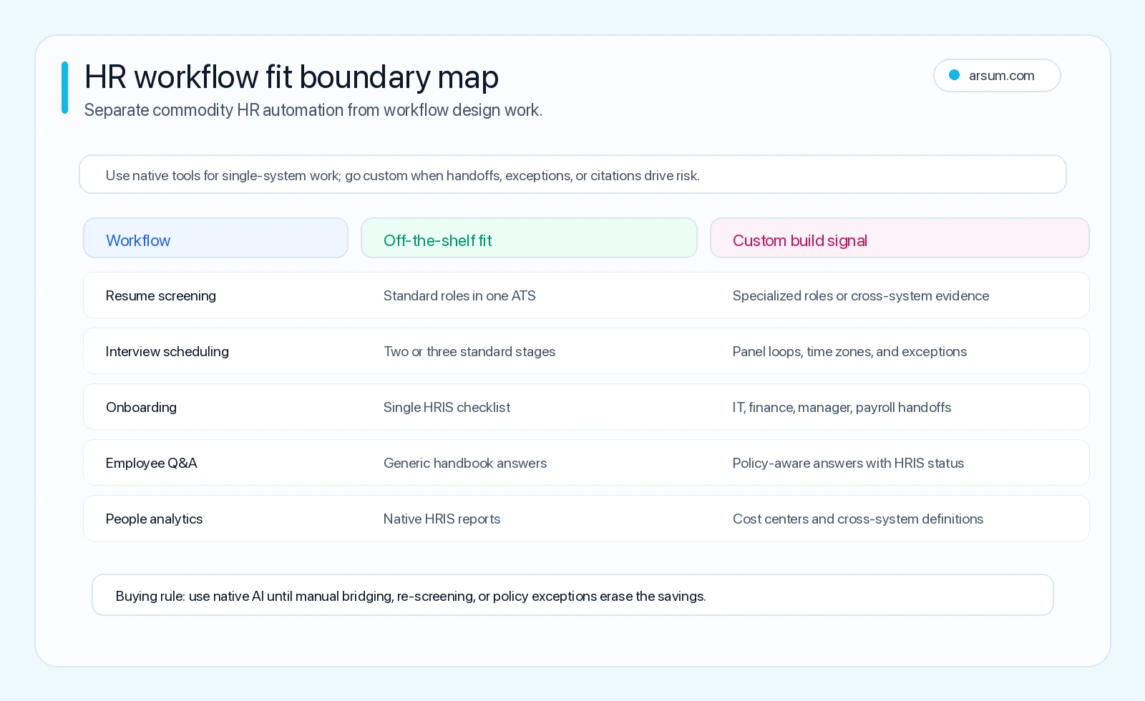The width and height of the screenshot is (1145, 701).
Task: Click 'Generic handbook answers'
Action: tap(465, 463)
